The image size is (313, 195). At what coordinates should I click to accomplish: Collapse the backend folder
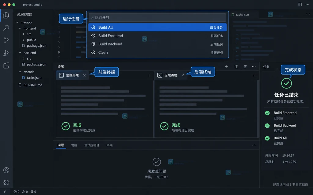[x=20, y=53]
